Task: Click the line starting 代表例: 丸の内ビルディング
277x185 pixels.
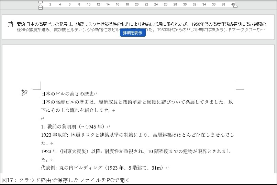Action: [103, 168]
